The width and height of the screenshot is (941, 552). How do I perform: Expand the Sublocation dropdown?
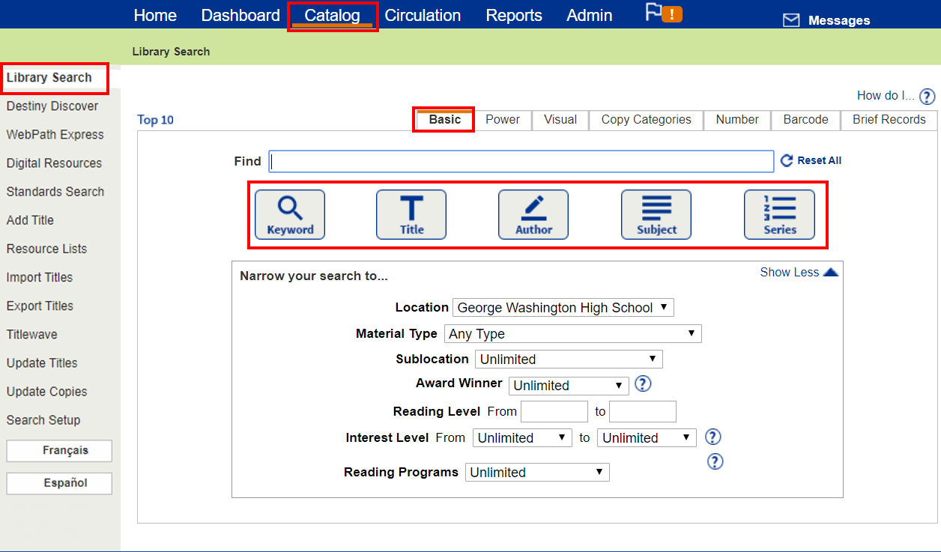point(569,360)
